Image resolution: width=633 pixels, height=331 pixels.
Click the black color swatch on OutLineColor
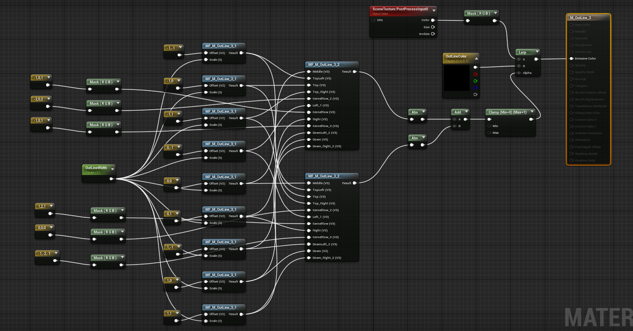[x=457, y=78]
